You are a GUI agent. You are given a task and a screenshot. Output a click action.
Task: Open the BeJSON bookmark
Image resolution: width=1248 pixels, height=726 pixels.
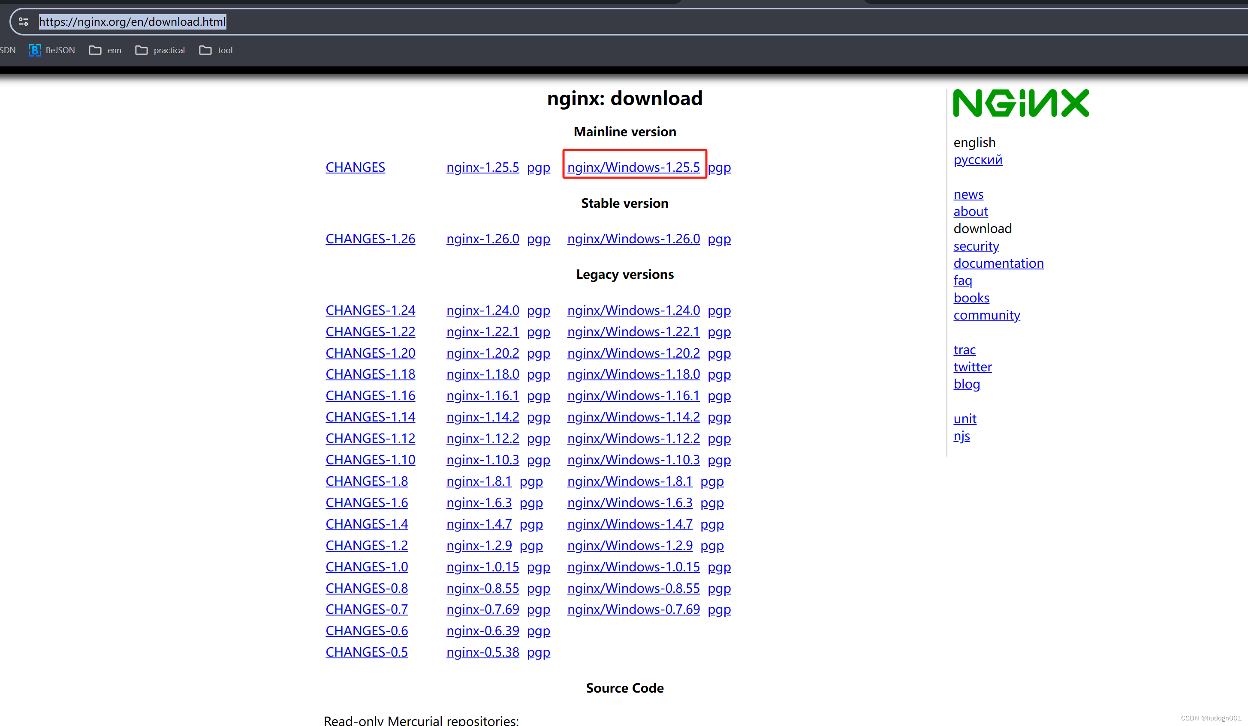tap(51, 50)
